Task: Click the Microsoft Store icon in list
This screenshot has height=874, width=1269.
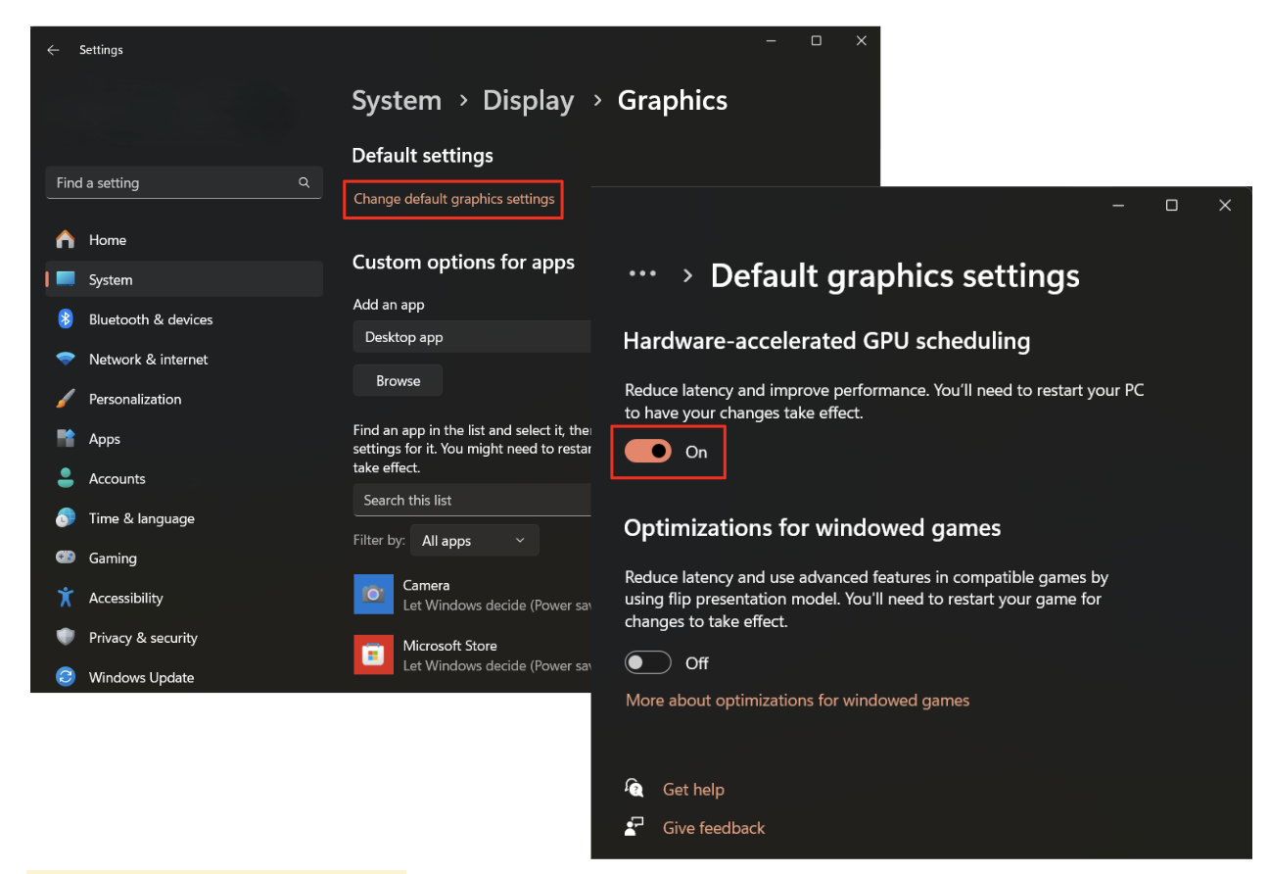Action: pos(373,655)
